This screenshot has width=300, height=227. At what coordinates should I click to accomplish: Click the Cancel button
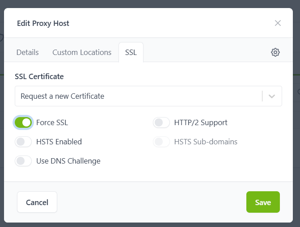[x=37, y=202]
